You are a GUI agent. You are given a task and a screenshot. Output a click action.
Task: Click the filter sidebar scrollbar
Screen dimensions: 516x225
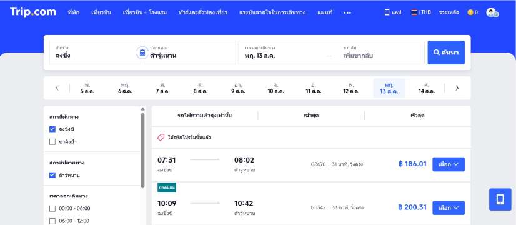143,150
